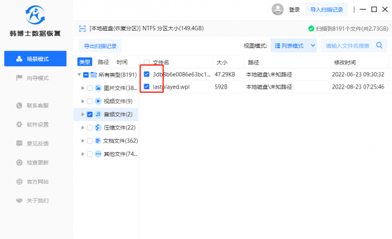This screenshot has height=239, width=392.
Task: Expand the 视频文件 tree node
Action: [83, 101]
